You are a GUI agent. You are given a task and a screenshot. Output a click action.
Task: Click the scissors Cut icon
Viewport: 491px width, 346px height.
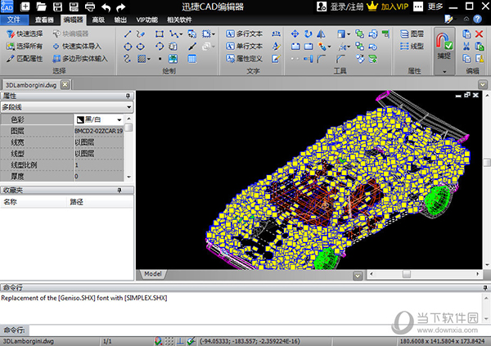(x=466, y=47)
